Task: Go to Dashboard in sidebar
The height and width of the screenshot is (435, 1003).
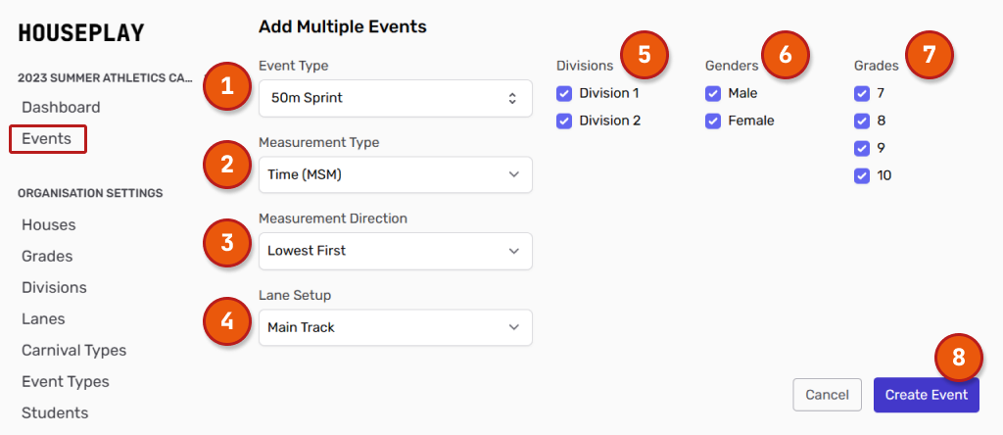Action: (x=61, y=108)
